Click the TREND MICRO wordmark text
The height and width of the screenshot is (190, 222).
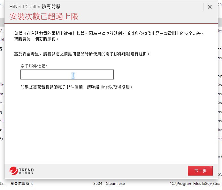(27, 171)
